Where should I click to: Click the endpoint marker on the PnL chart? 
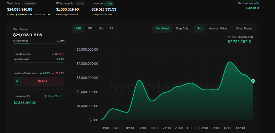[x=253, y=81]
